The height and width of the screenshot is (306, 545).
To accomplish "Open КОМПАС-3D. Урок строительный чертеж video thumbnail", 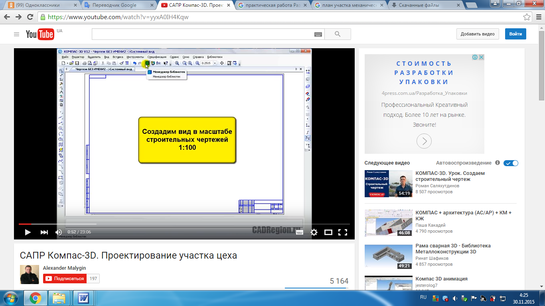I will pos(388,184).
